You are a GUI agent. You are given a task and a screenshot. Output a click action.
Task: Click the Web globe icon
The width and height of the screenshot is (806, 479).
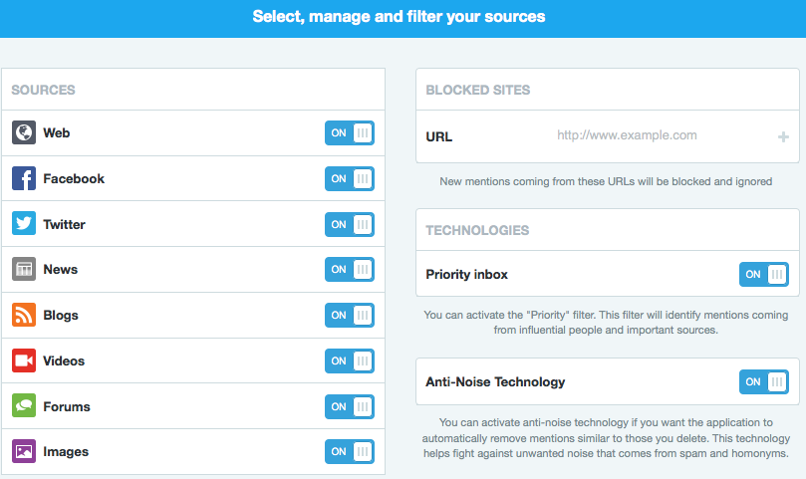coord(24,132)
